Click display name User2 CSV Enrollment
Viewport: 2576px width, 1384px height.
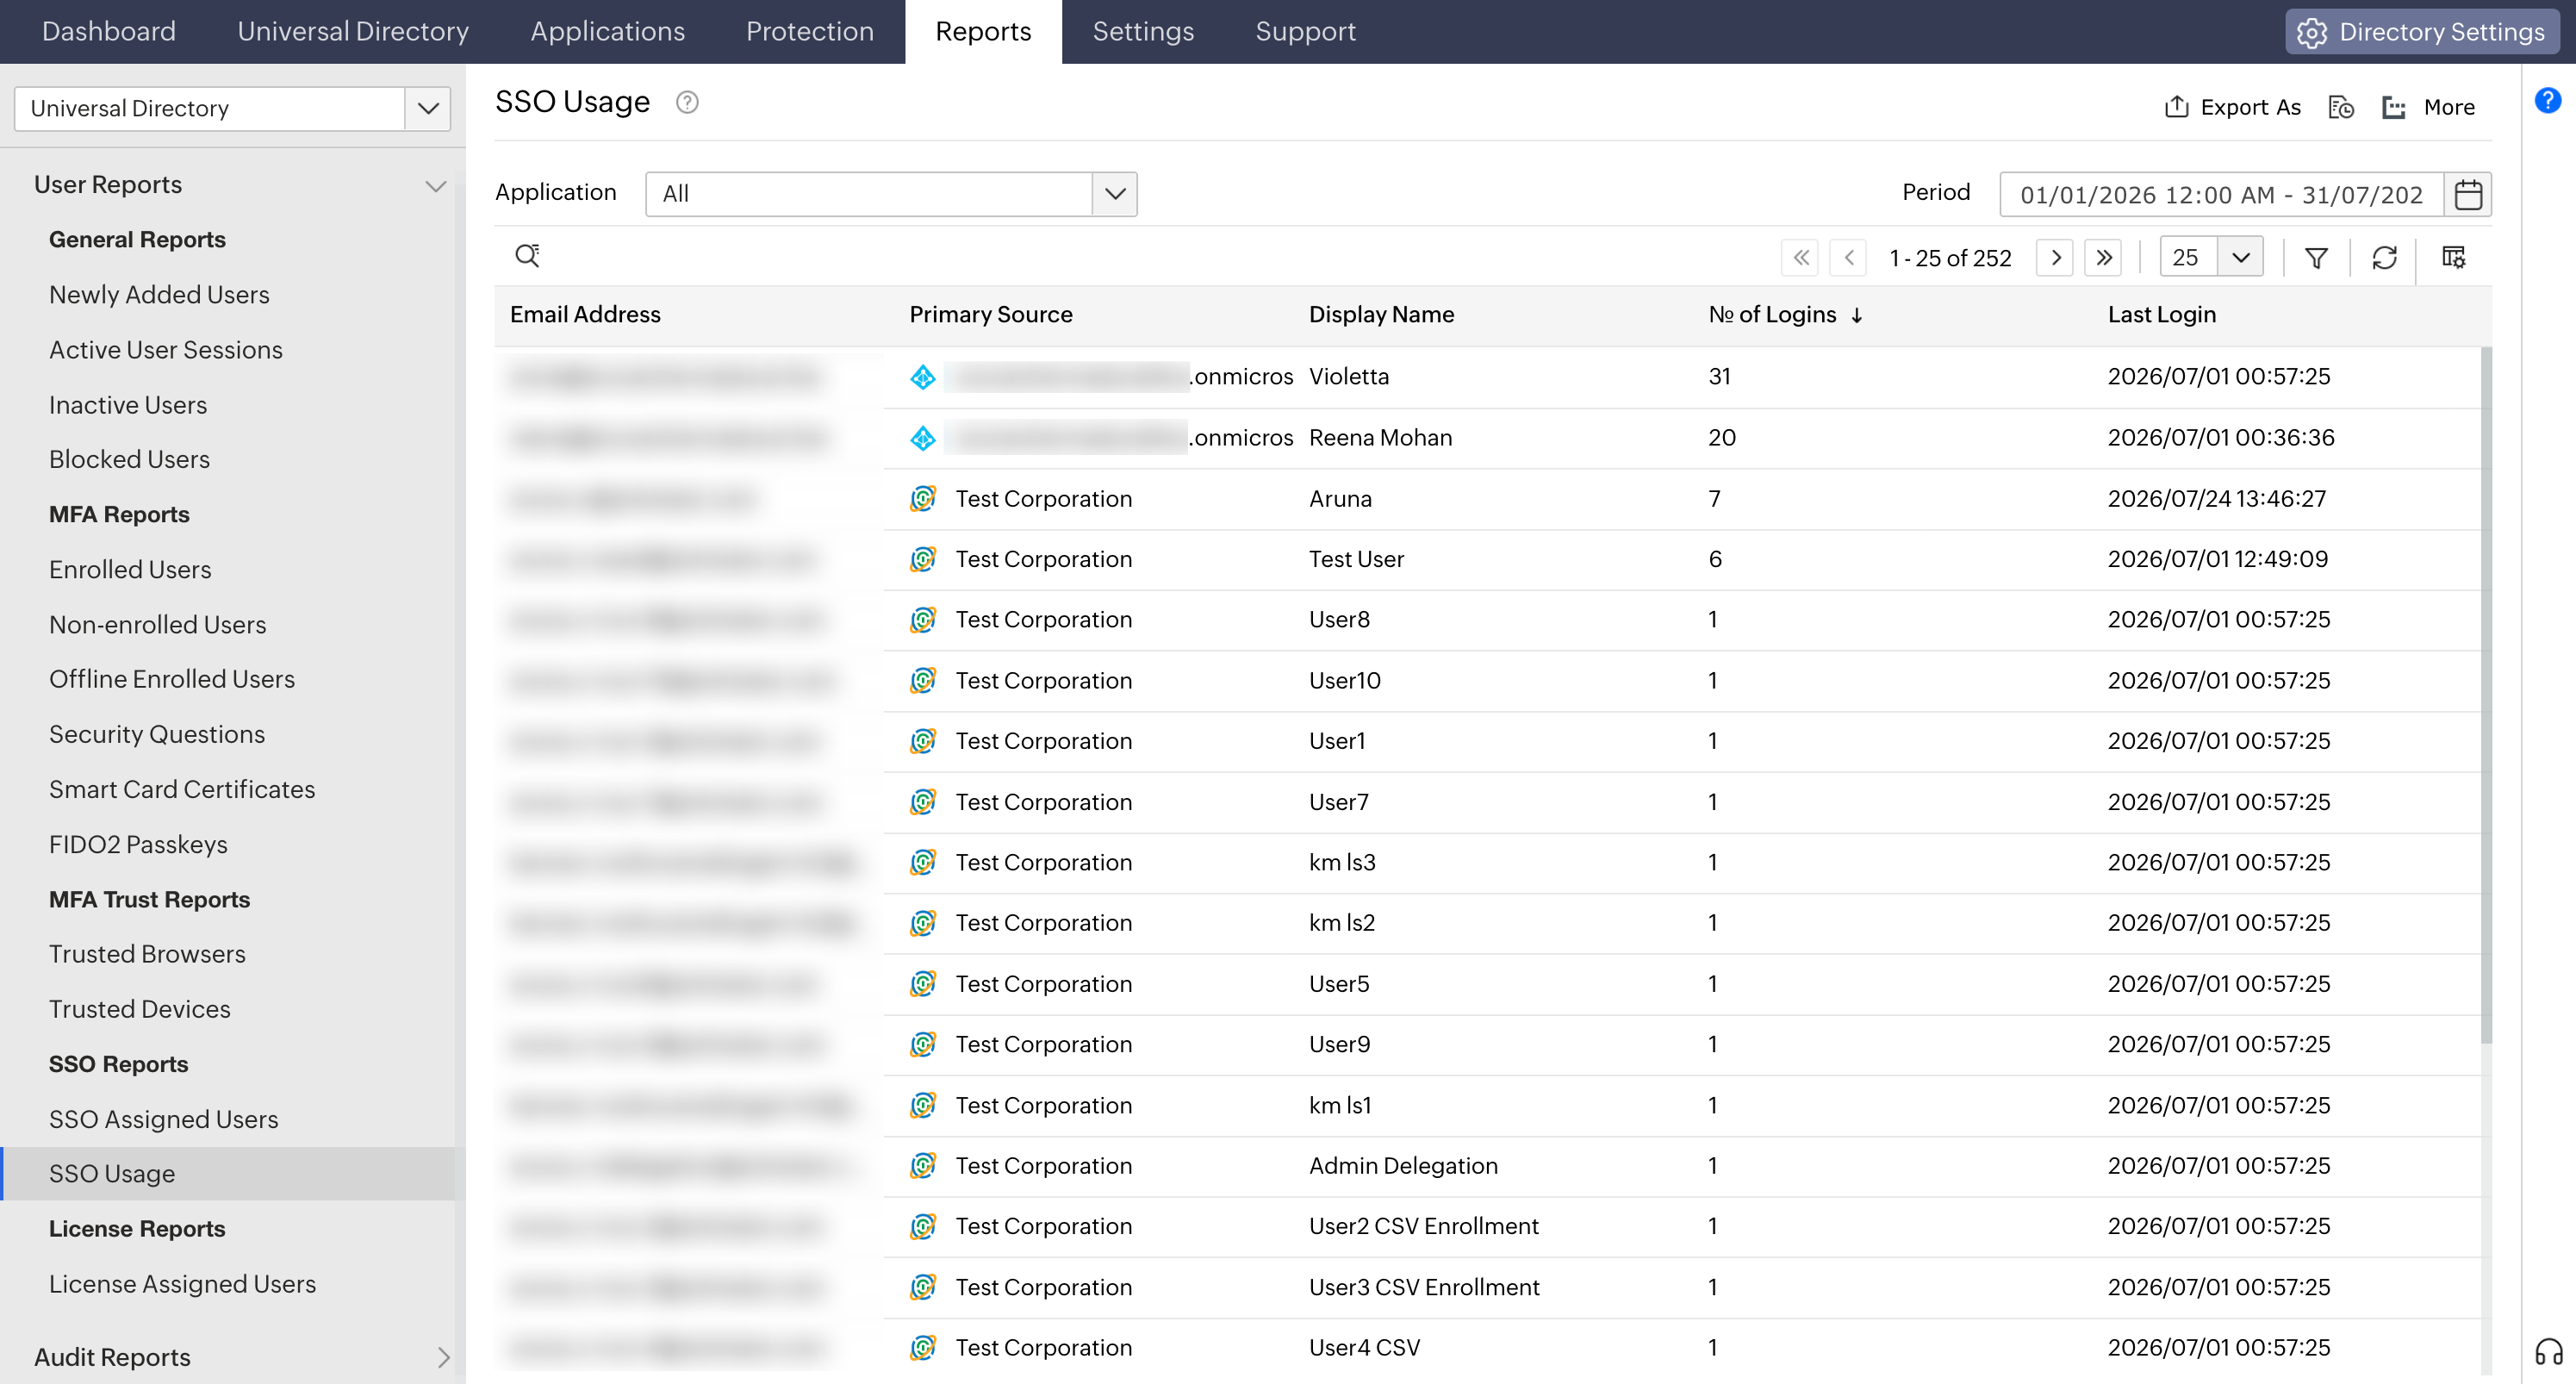click(1423, 1226)
